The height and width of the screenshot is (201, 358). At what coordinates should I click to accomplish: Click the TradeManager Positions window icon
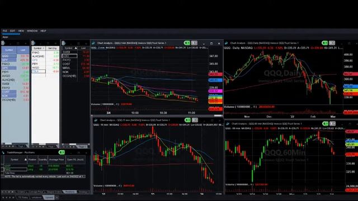tap(3, 152)
